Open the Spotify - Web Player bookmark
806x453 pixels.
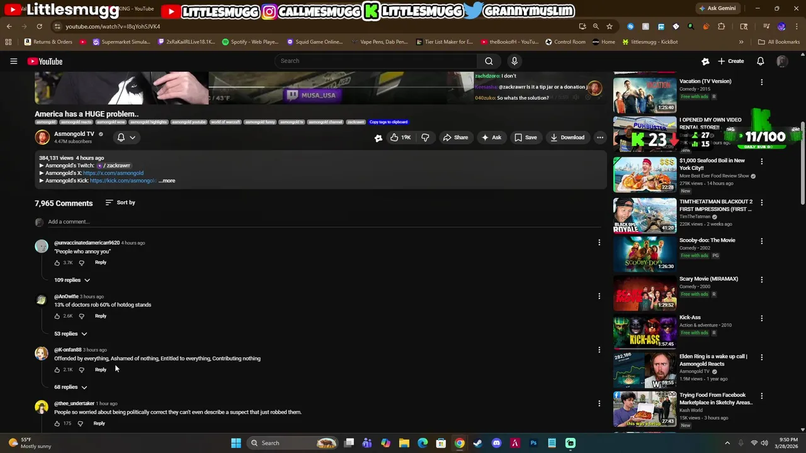[x=250, y=42]
